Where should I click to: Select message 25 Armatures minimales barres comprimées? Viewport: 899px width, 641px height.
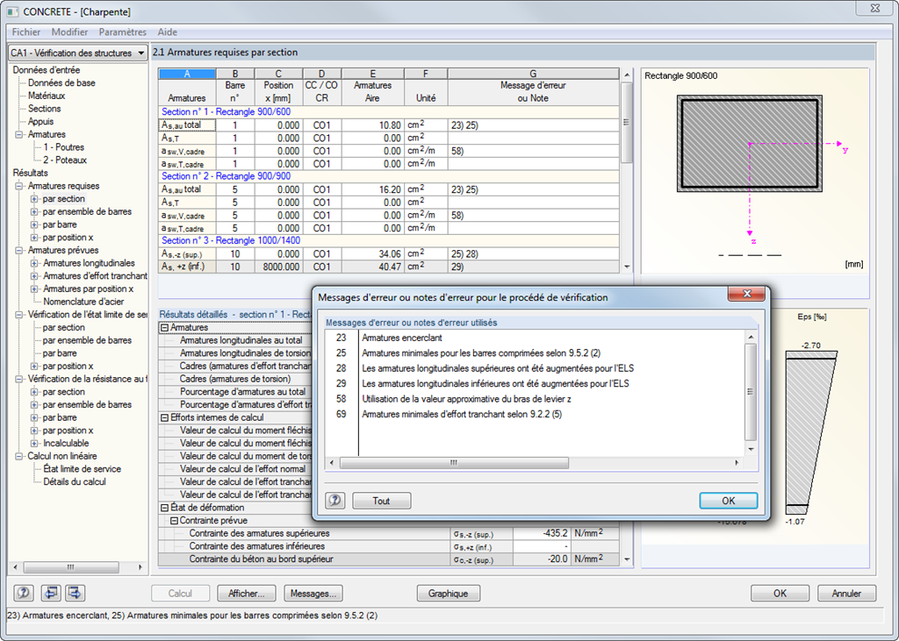point(481,353)
